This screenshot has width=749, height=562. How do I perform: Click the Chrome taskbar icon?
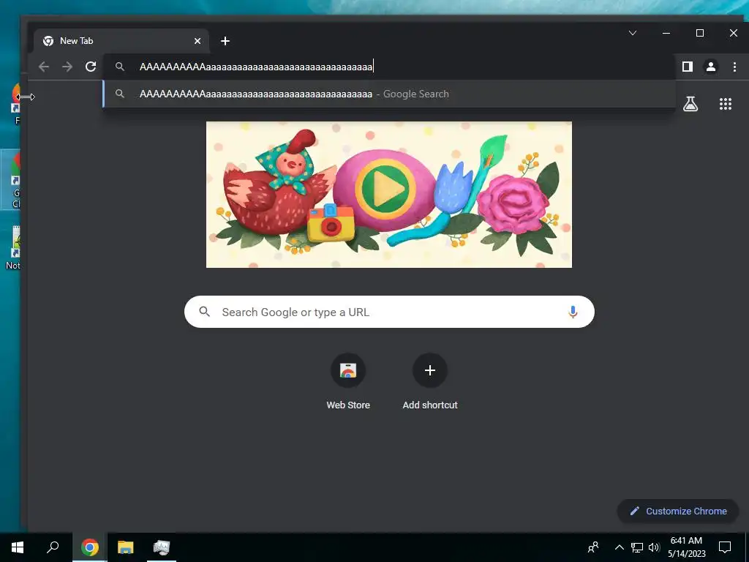point(90,547)
